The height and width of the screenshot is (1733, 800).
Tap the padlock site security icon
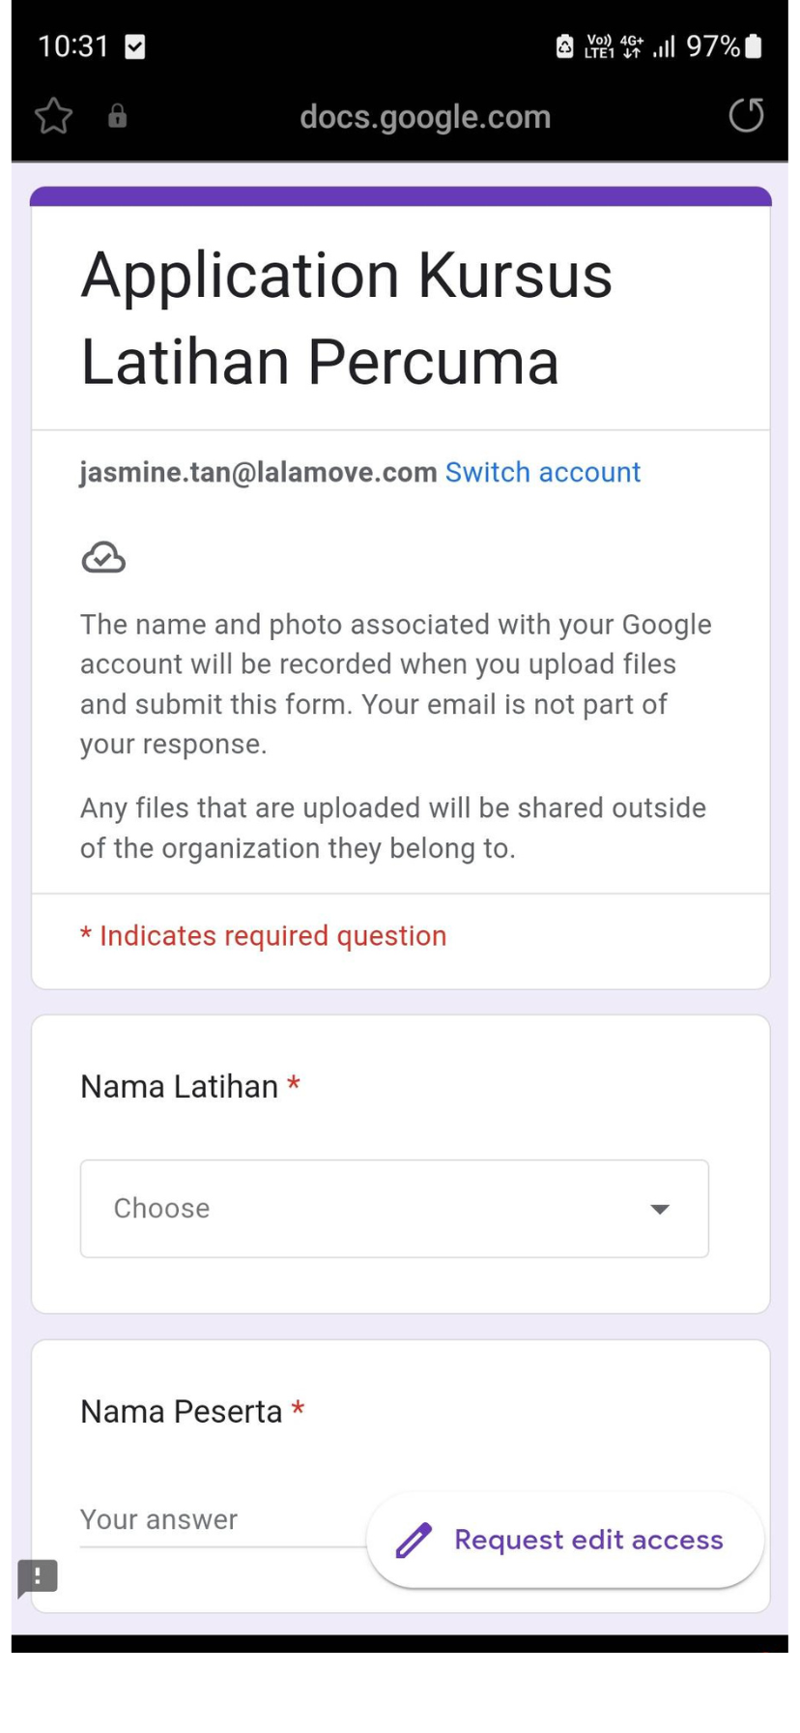pos(117,117)
